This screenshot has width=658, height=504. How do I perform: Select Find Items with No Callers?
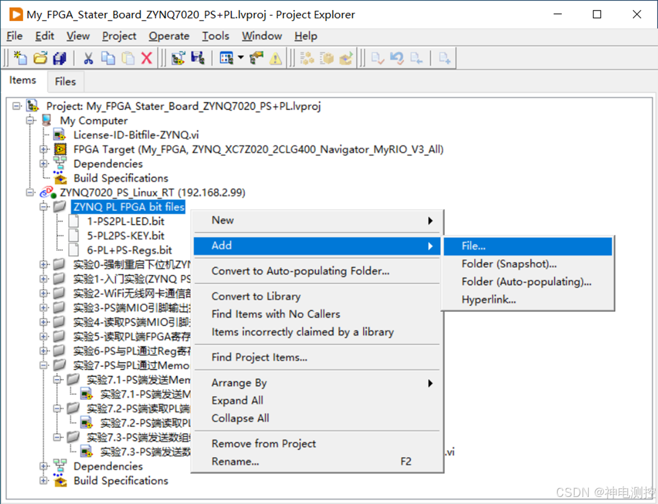317,314
